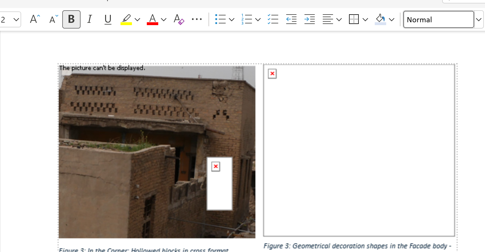Image resolution: width=485 pixels, height=252 pixels.
Task: Apply shading with paint bucket icon
Action: 380,19
